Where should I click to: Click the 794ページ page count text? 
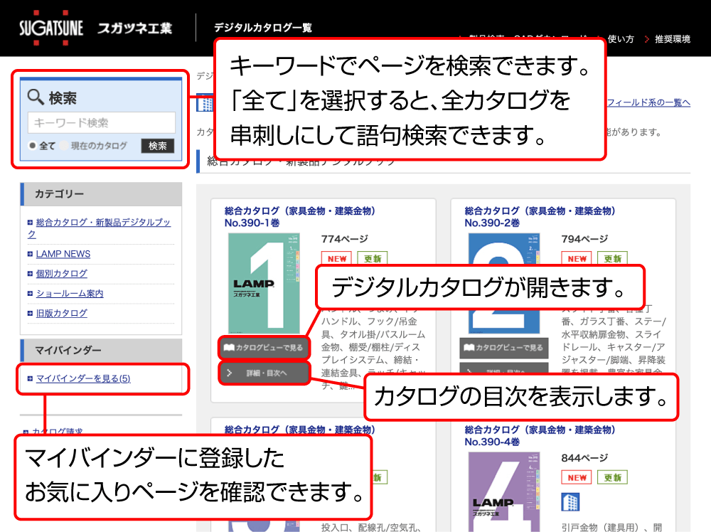click(585, 239)
